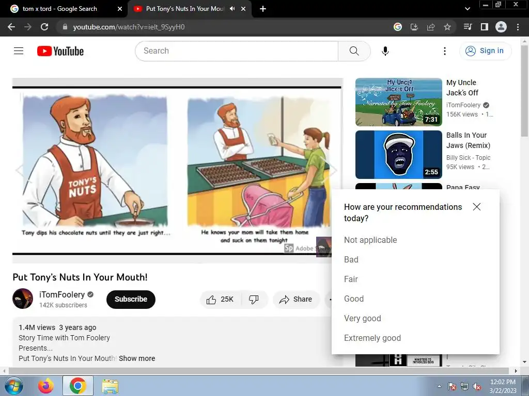
Task: Bookmark this page with star
Action: [x=447, y=27]
